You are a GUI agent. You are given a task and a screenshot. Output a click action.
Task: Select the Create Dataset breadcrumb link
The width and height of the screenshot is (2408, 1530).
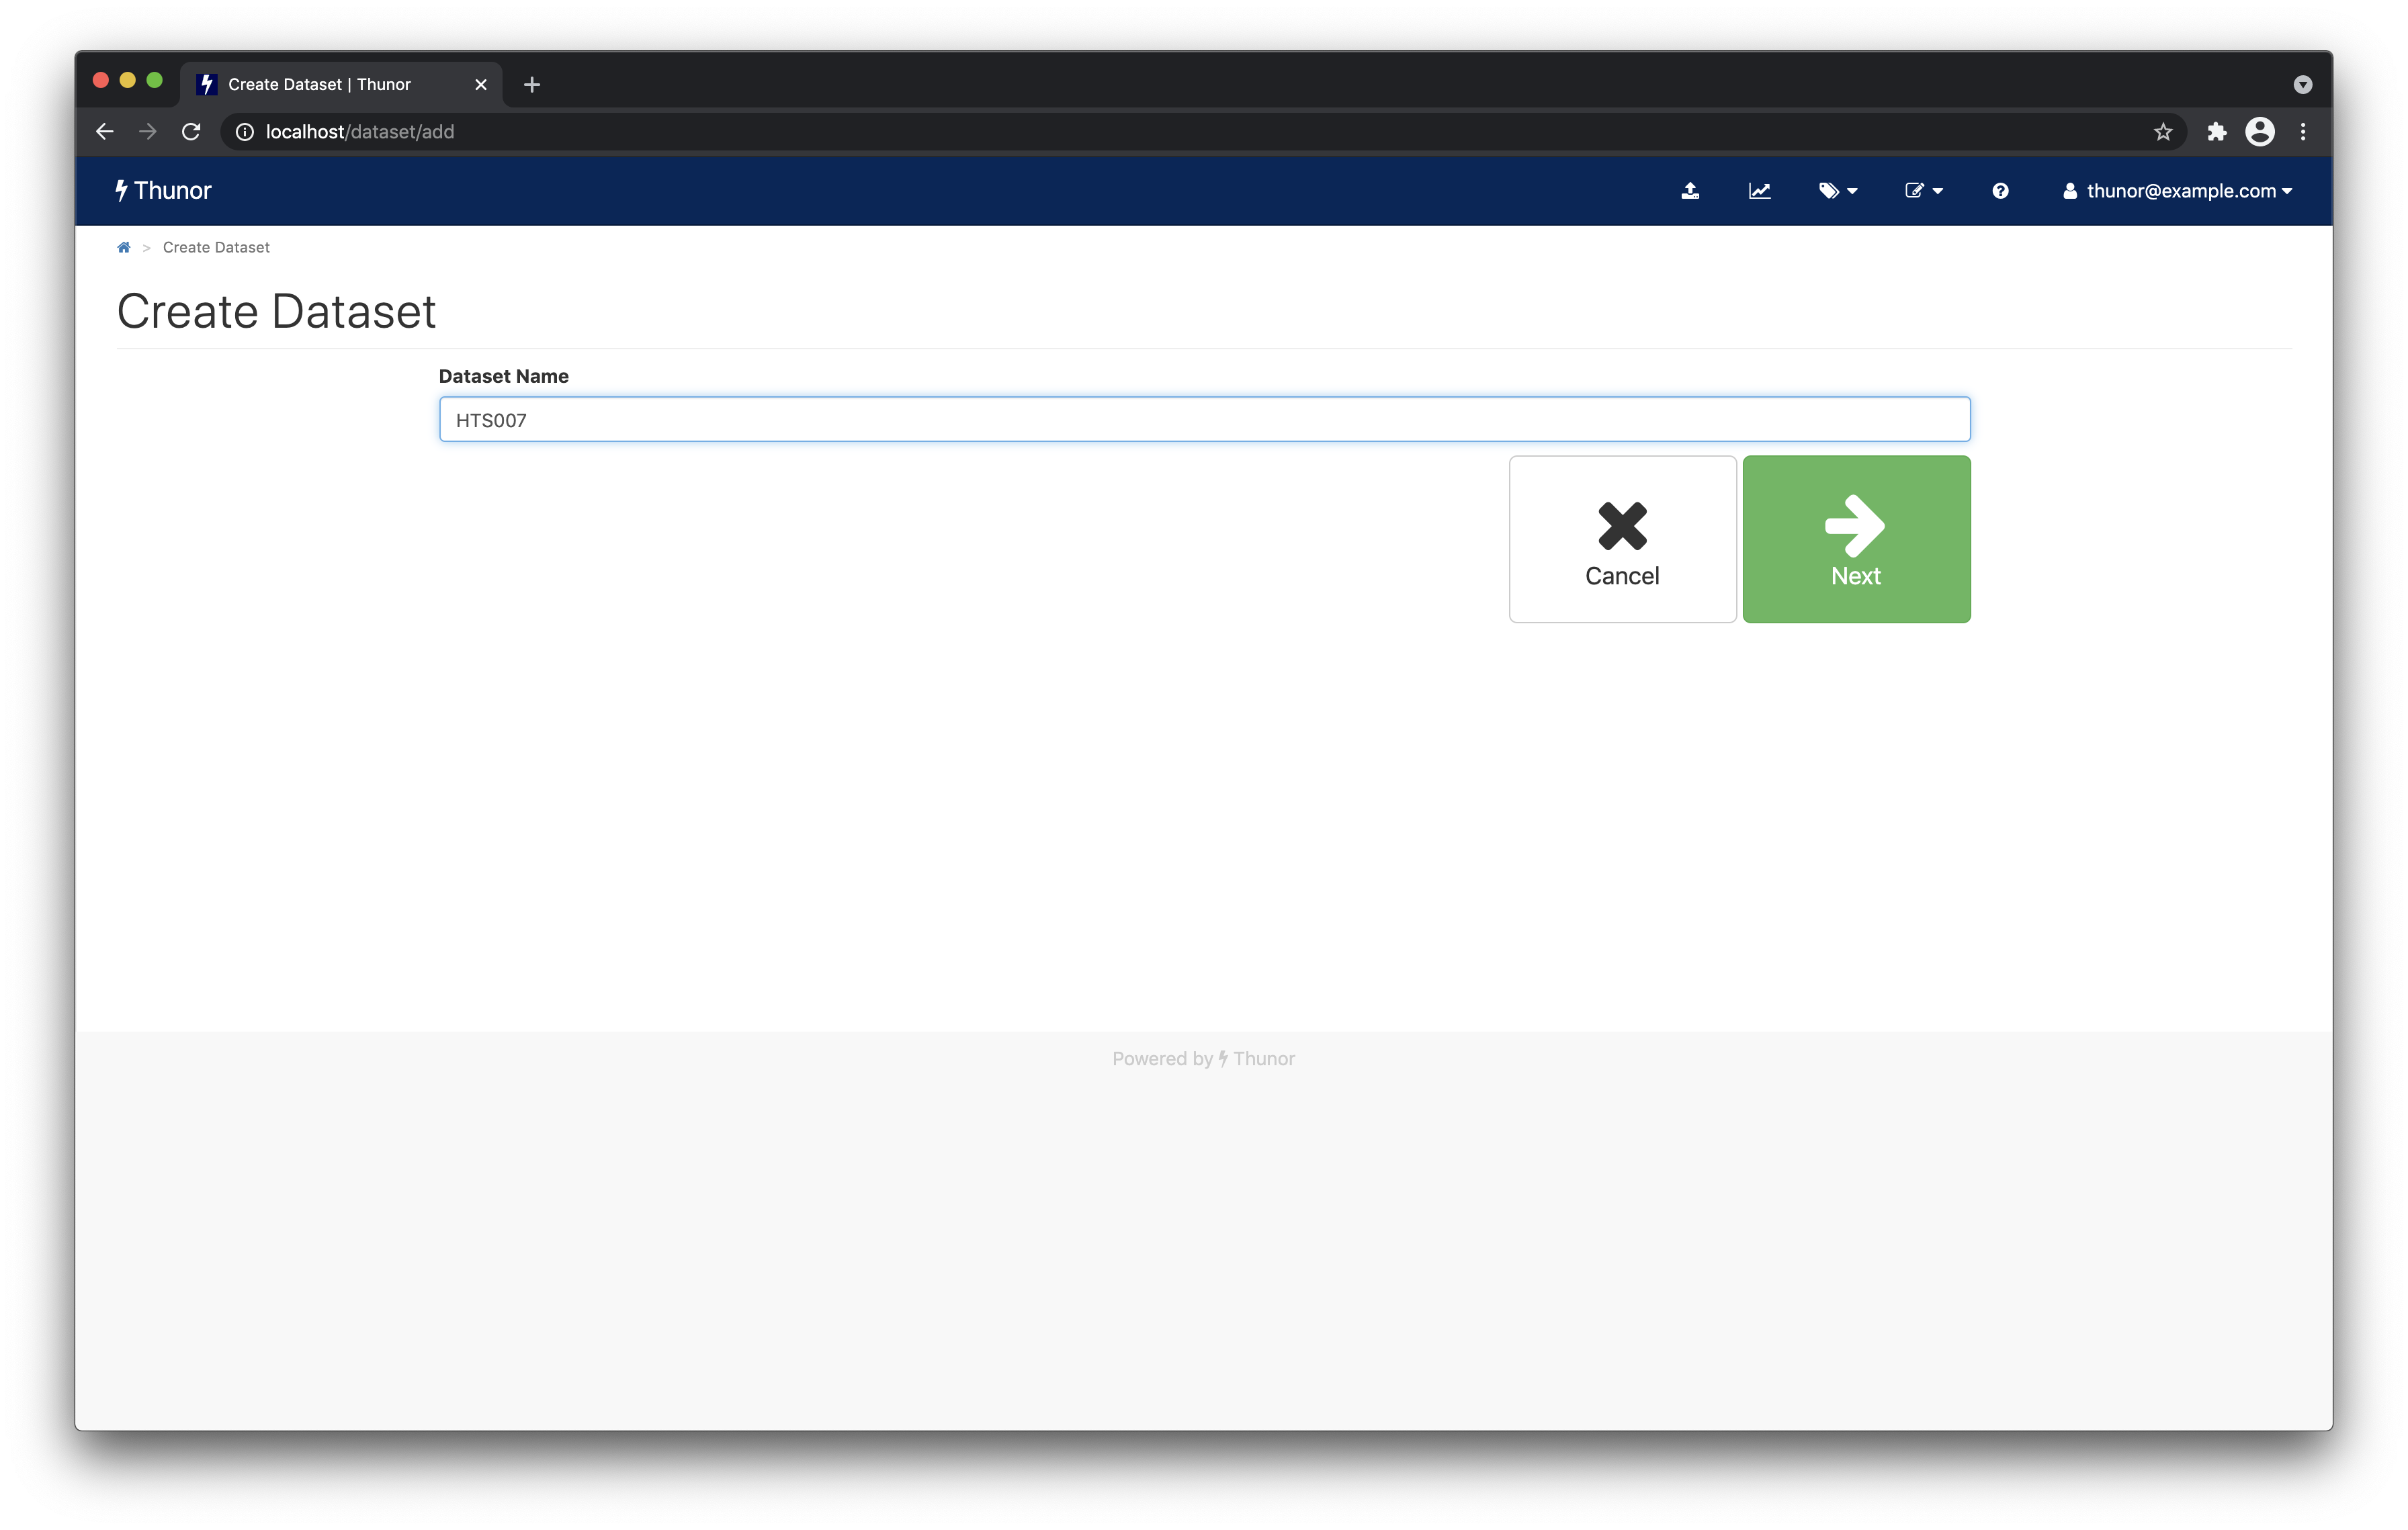tap(214, 246)
